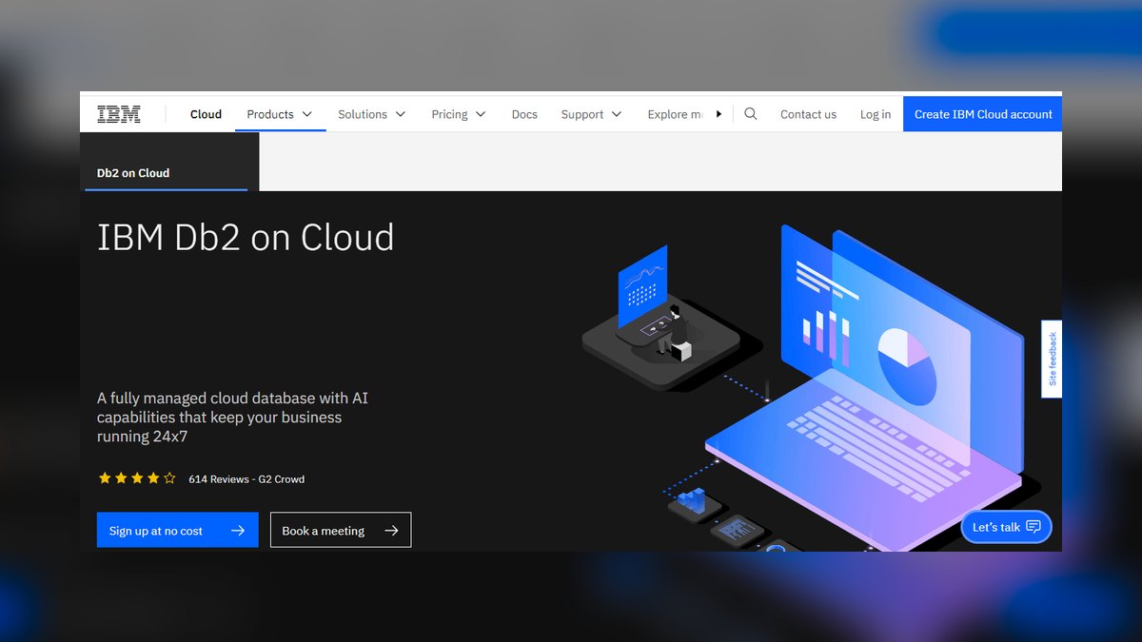Click the four-star rating display
1142x642 pixels.
137,478
